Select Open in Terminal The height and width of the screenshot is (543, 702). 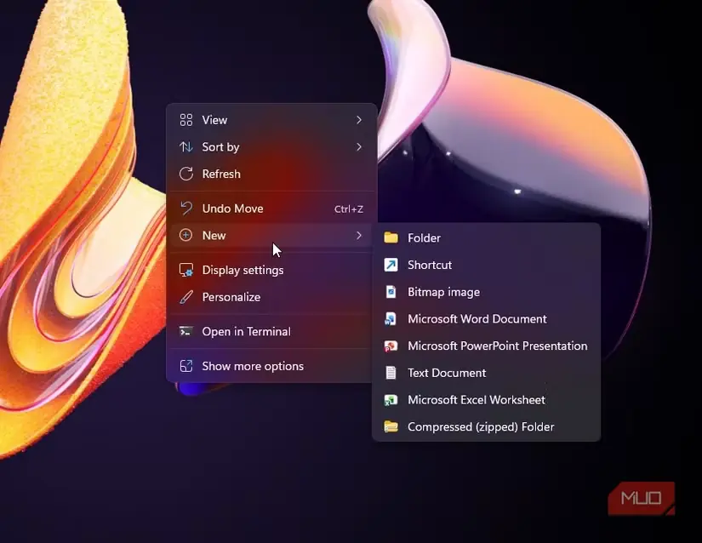click(x=271, y=331)
